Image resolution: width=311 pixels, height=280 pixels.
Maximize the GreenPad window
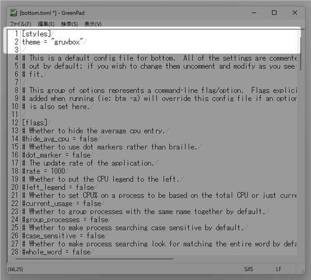[274, 13]
